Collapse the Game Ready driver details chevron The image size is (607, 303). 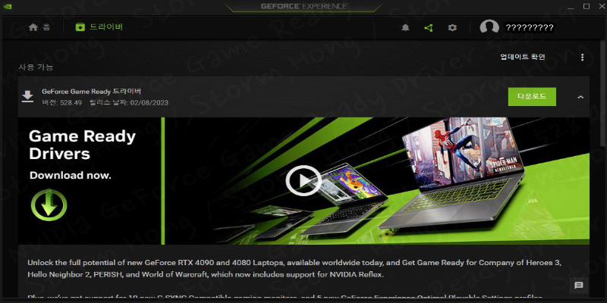(580, 97)
